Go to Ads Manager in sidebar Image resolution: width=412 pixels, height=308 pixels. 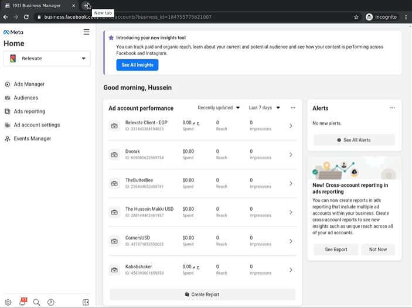[x=29, y=84]
